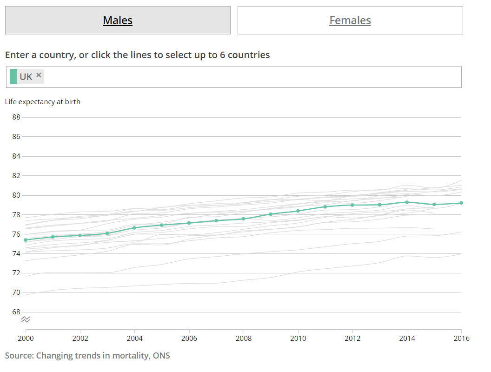
Task: Click the final UK 2016 data point
Action: [461, 203]
